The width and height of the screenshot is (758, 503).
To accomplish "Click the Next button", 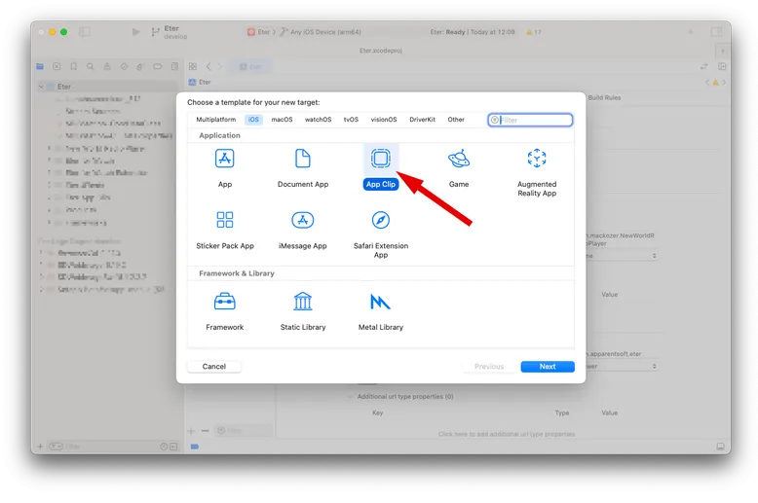I will [x=548, y=367].
